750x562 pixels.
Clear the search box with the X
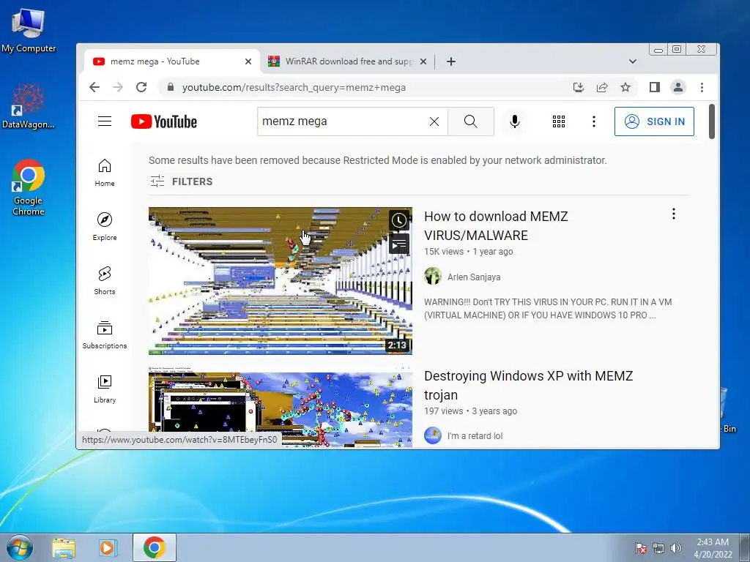[434, 122]
